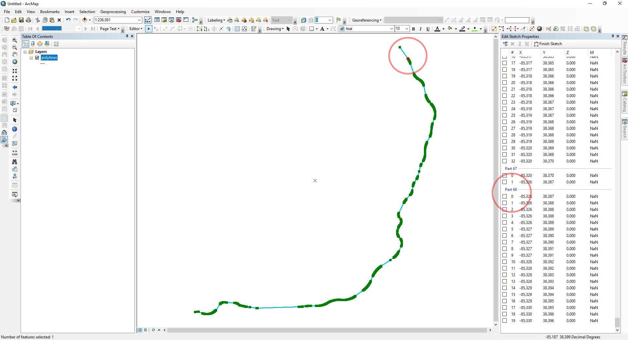628x340 pixels.
Task: Click the Edit Vertices icon
Action: tap(199, 29)
